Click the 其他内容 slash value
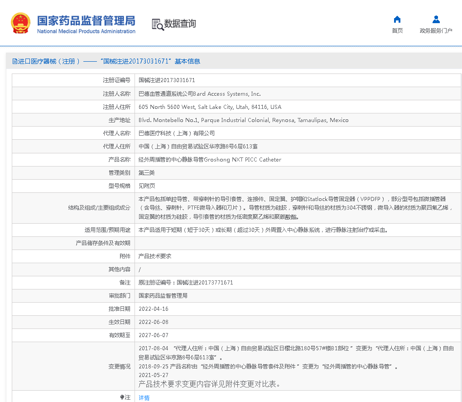Screen dimensions: 462x402 [140, 270]
